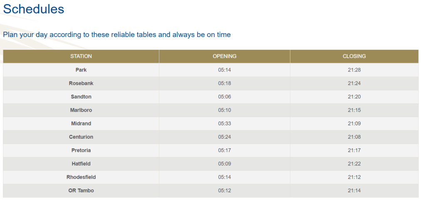Click the 'Plan your day' subtitle text
The height and width of the screenshot is (206, 426).
116,34
